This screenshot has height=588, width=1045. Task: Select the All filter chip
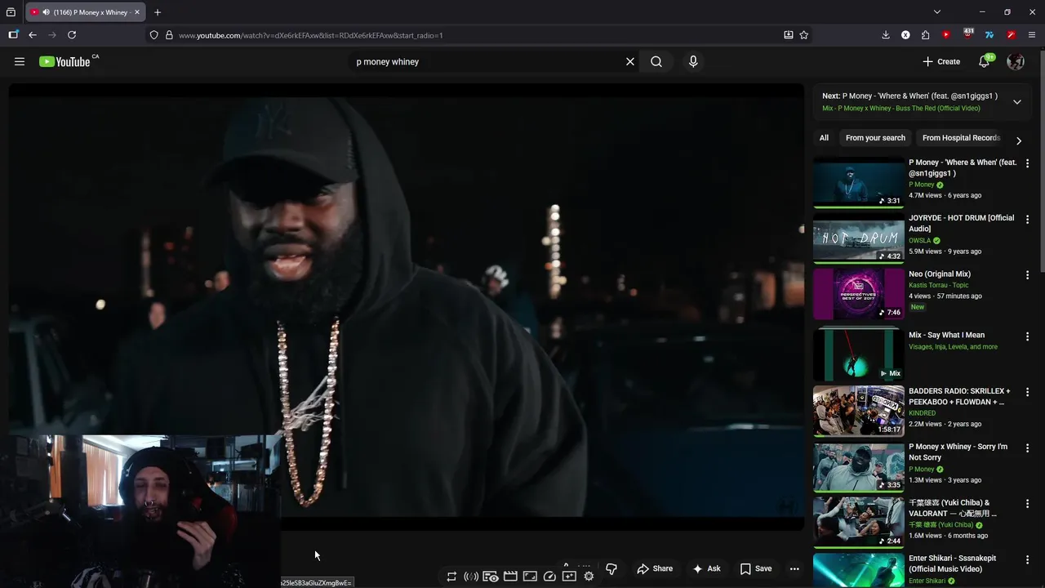(824, 138)
